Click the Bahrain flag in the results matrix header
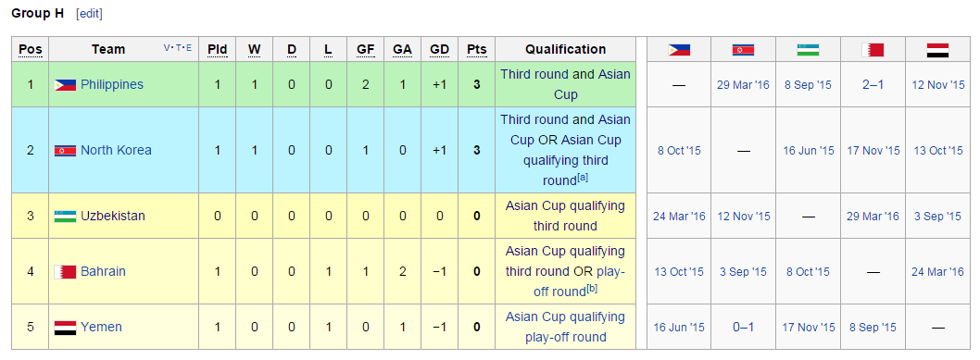Viewport: 980px width, 360px height. coord(873,50)
